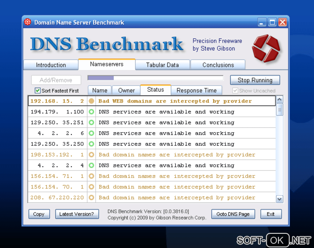The width and height of the screenshot is (314, 248).
Task: Click the status text for 194.179.1.100
Action: tap(167, 112)
